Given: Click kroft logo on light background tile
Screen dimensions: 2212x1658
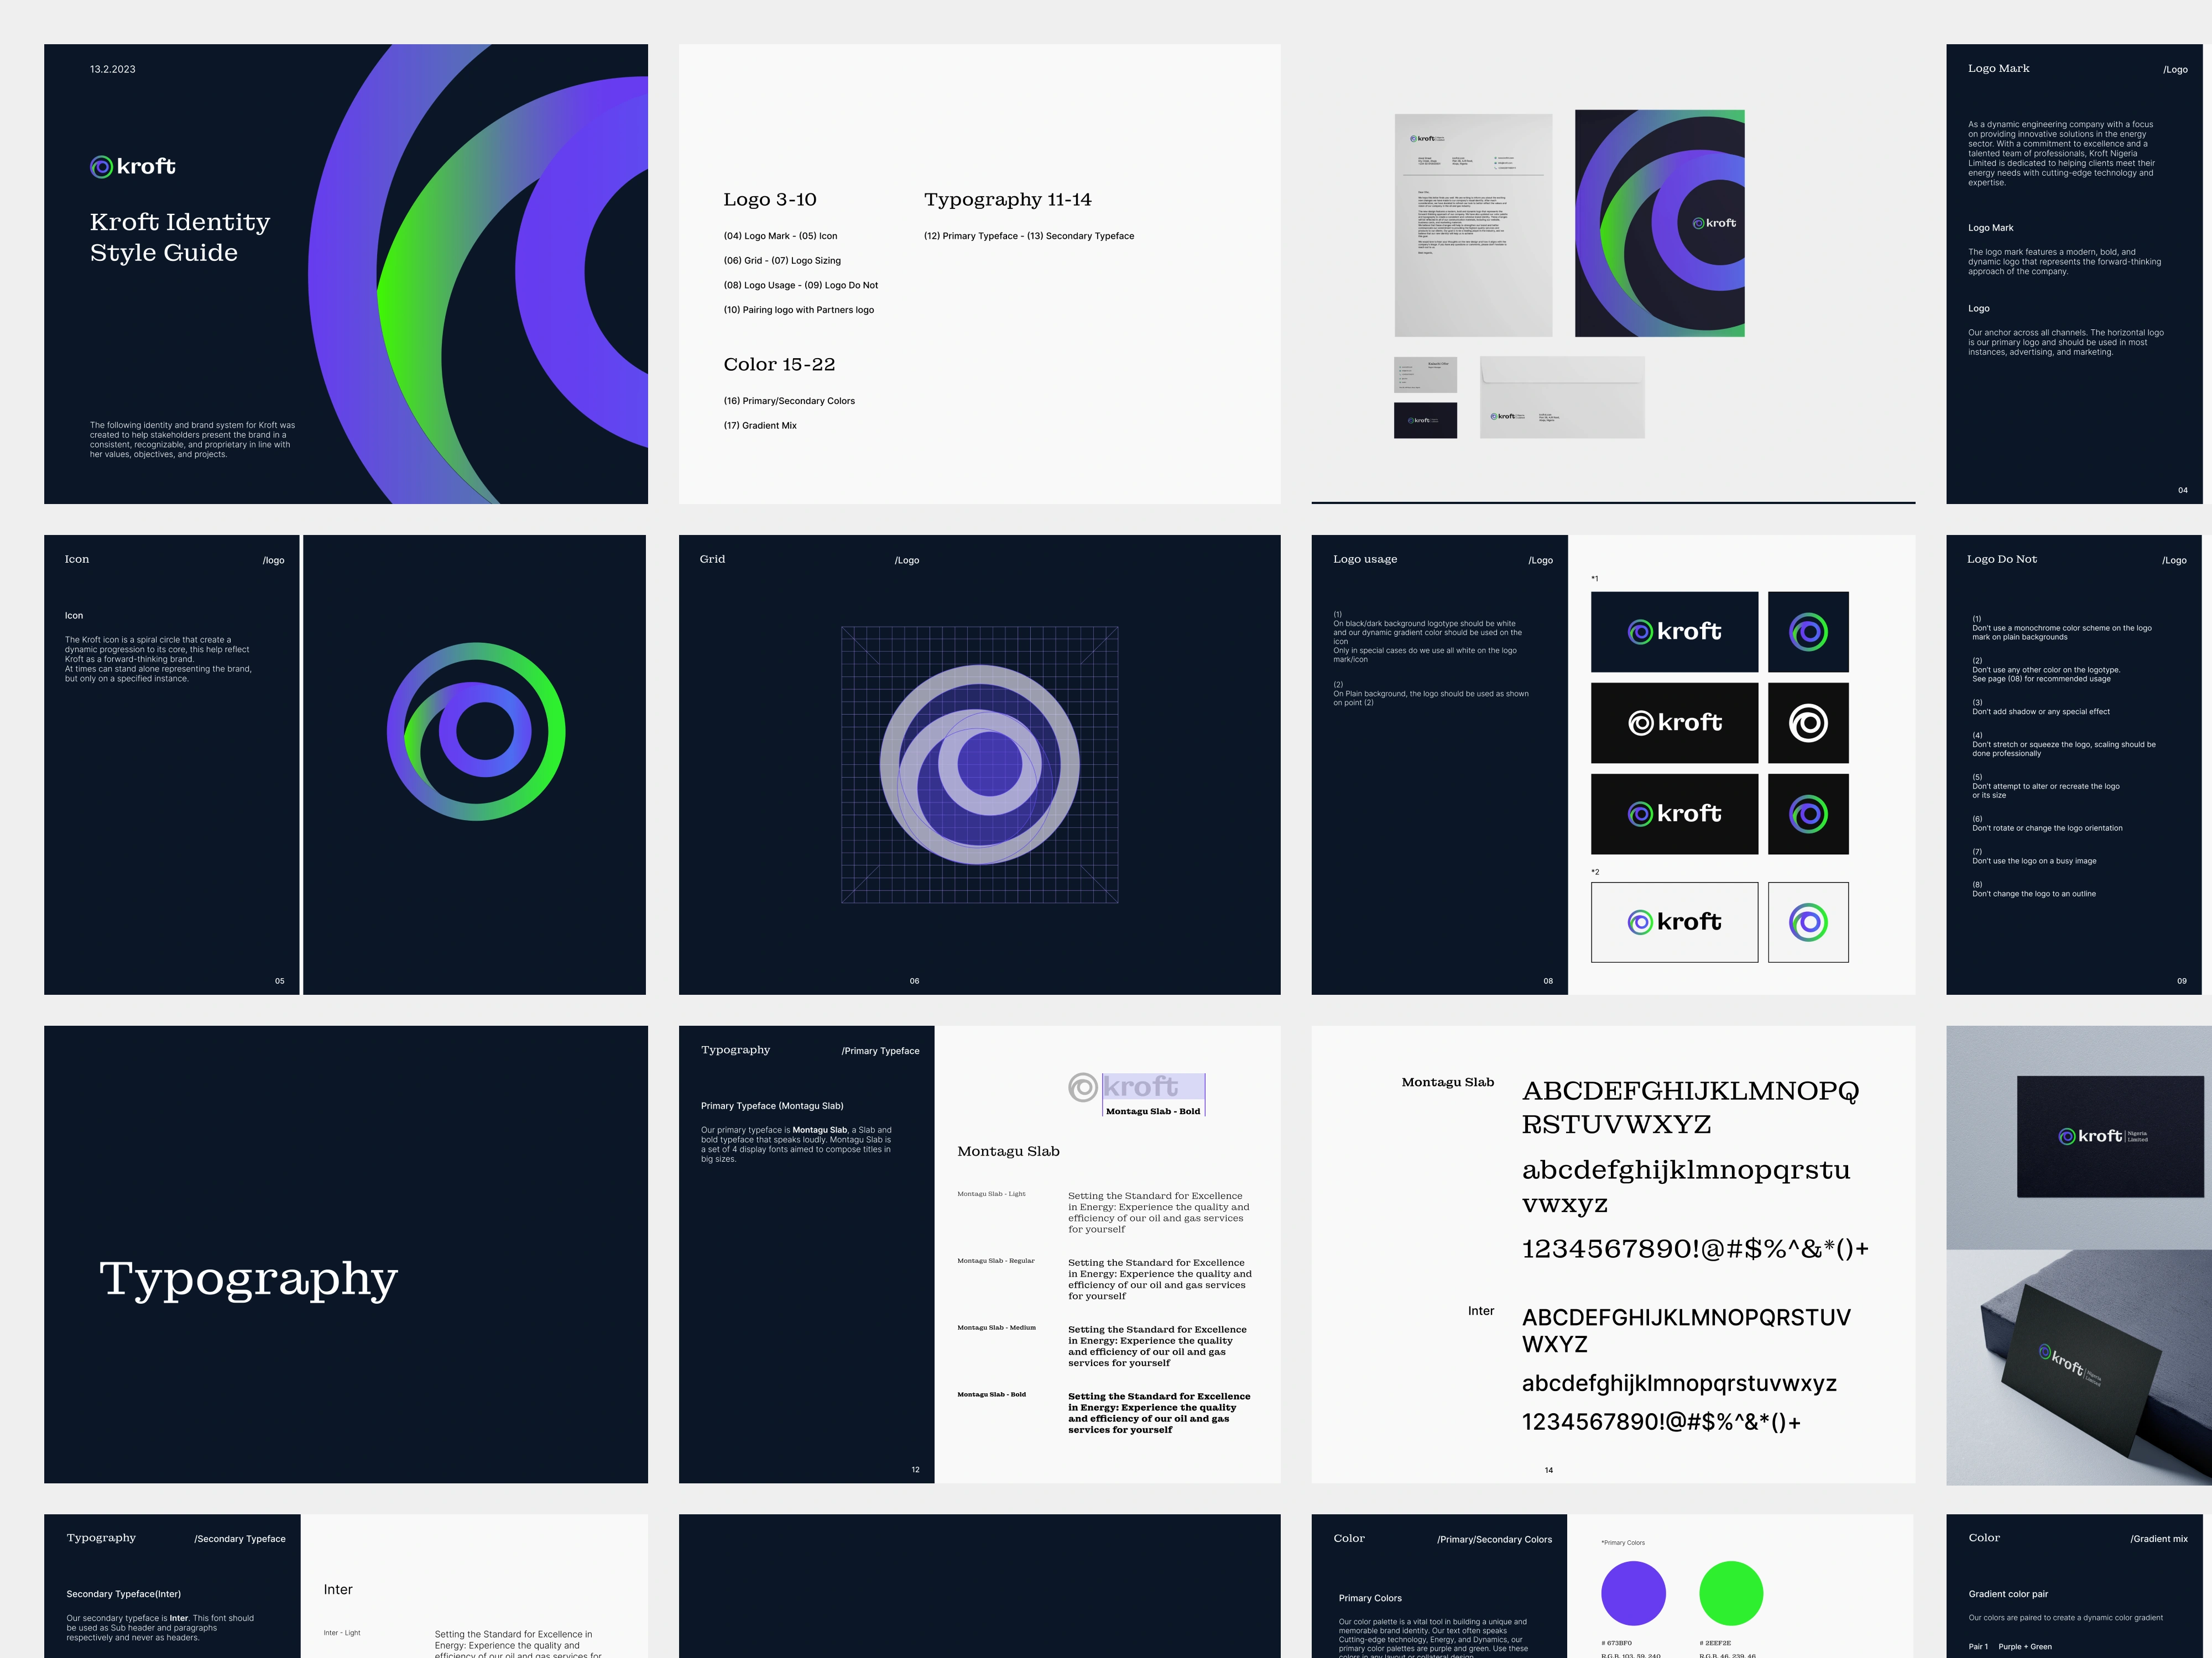Looking at the screenshot, I should pyautogui.click(x=1674, y=921).
